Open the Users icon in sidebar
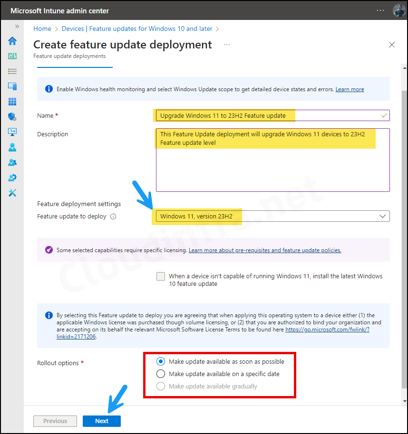408x434 pixels. pos(12,147)
